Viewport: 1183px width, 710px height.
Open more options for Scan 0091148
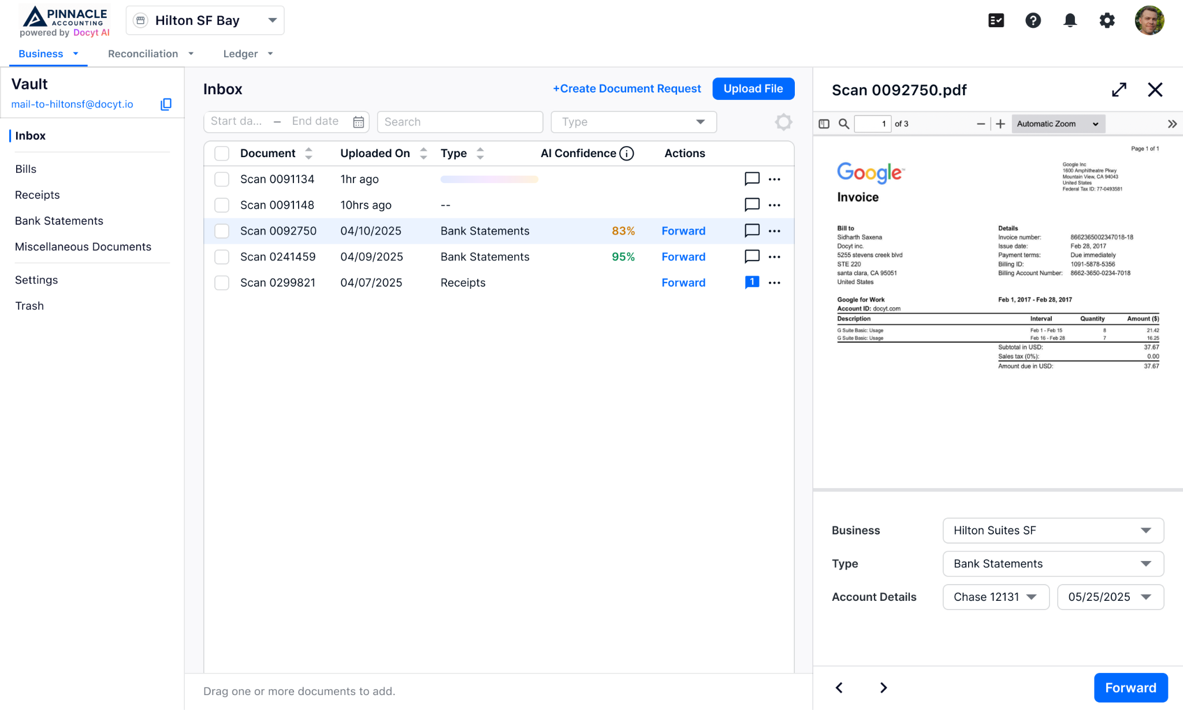click(x=775, y=205)
